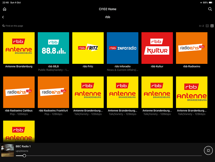Screen dimensions: 215x162
Task: Select rbb Radioeins Frankfurt station
Action: pyautogui.click(x=53, y=92)
